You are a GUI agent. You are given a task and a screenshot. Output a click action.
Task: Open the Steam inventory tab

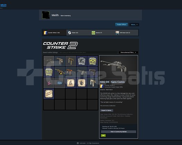pos(78,32)
